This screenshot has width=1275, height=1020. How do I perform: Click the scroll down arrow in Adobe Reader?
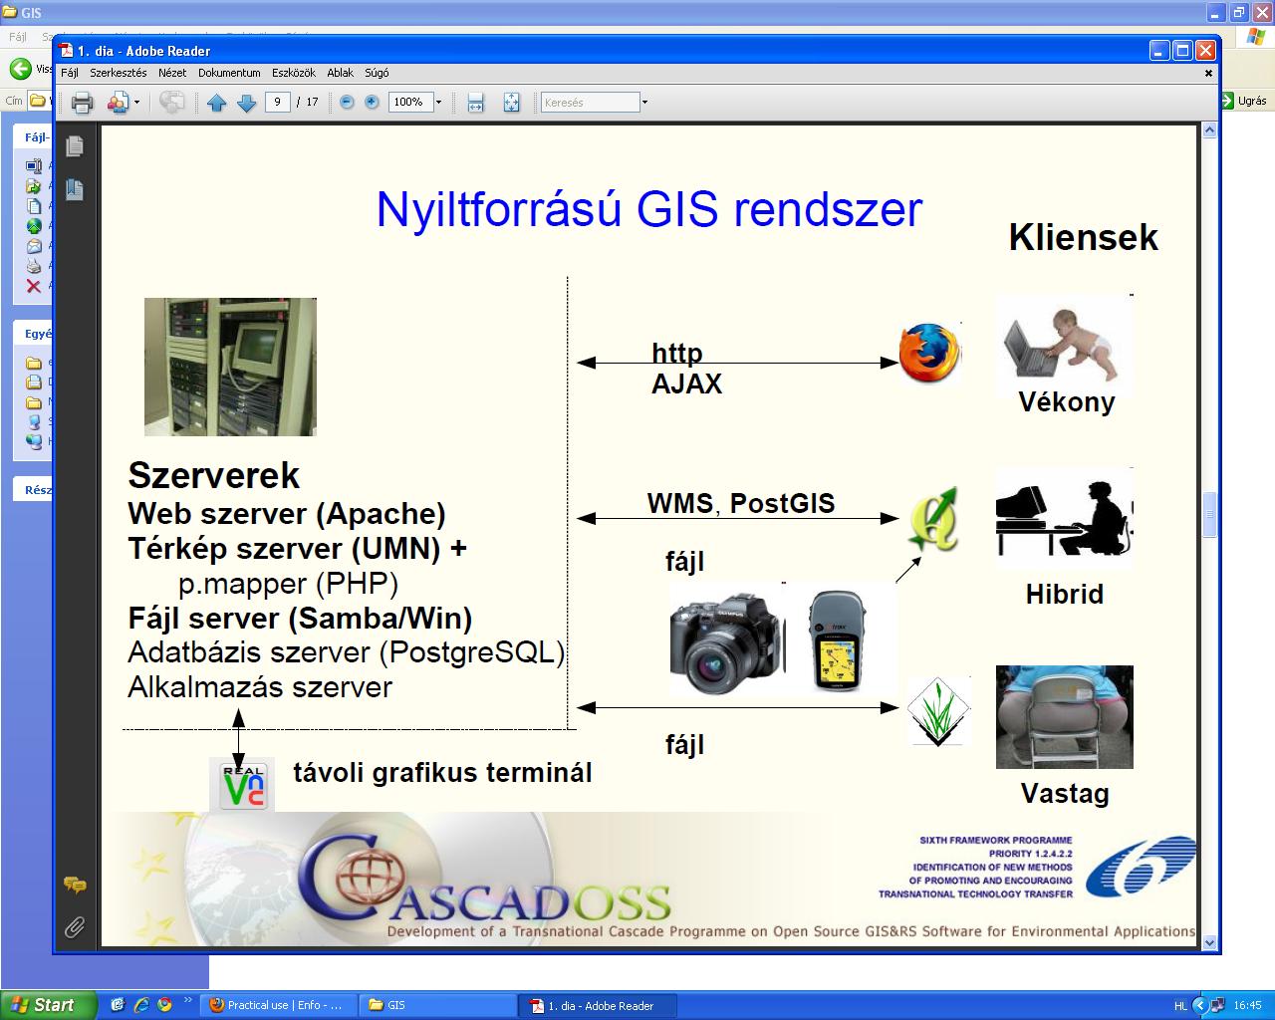[1210, 942]
